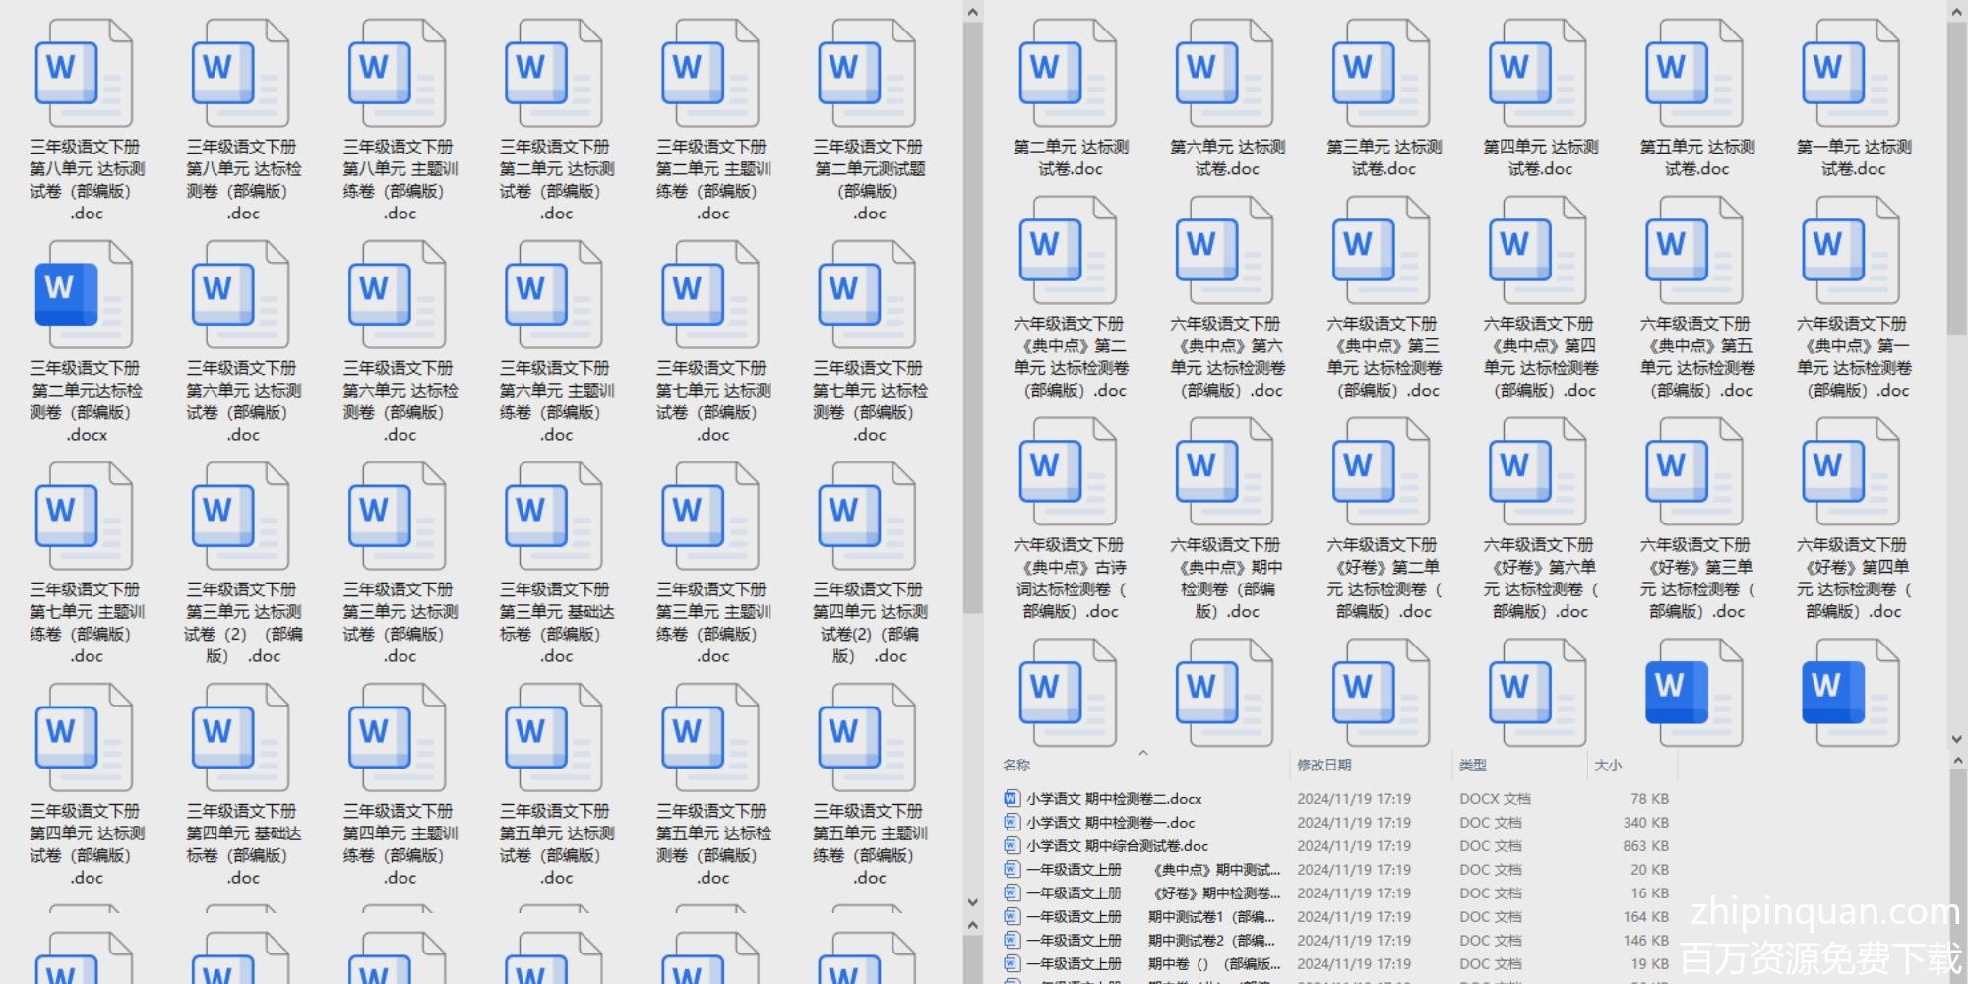Click the 三年级 第三单元 达标测试卷（部编版）.doc file name
Screen dimensions: 1968x984
[400, 623]
